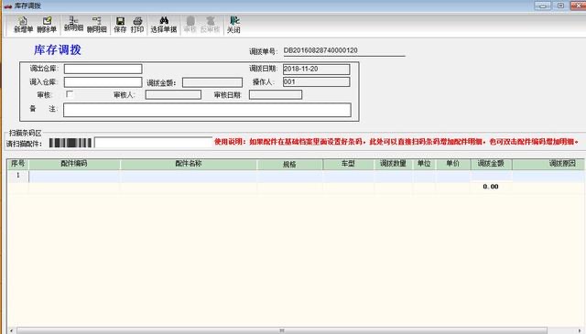The height and width of the screenshot is (334, 586).
Task: Open 选择单据 binoculars icon
Action: tap(164, 25)
